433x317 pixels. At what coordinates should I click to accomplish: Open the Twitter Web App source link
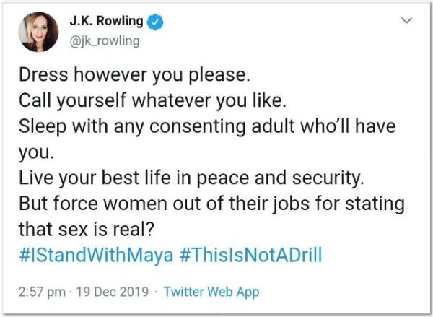211,292
